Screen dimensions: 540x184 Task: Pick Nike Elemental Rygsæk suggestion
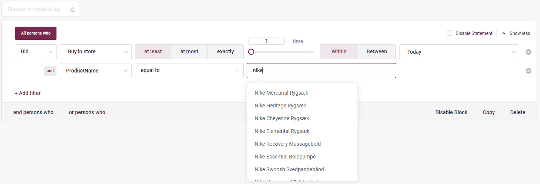(x=302, y=131)
